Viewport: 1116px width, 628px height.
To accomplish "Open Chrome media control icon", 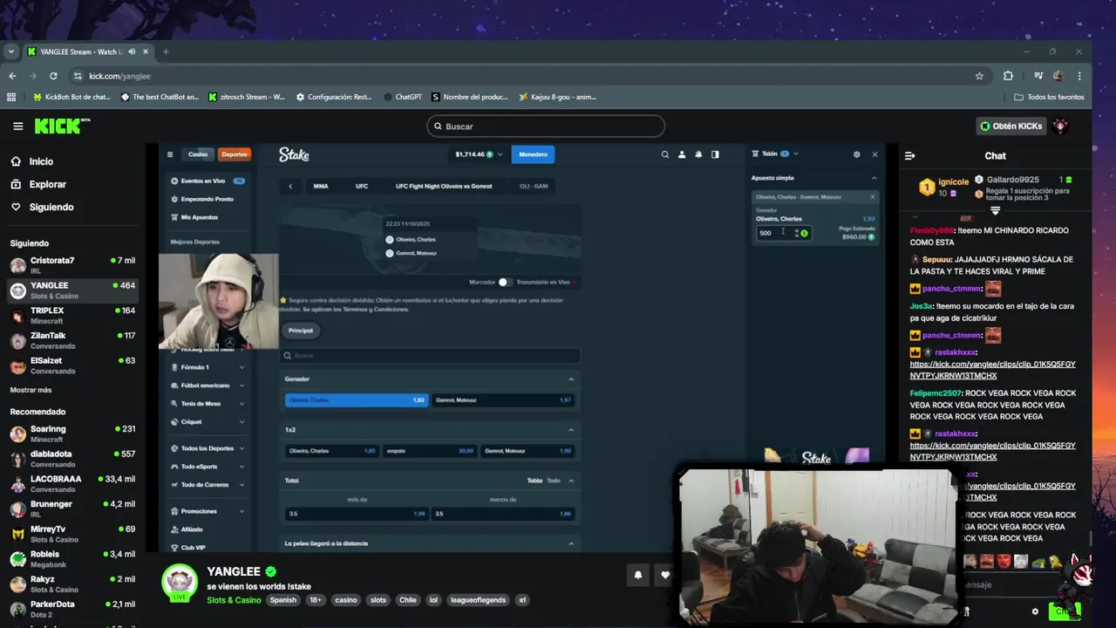I will [x=1038, y=76].
